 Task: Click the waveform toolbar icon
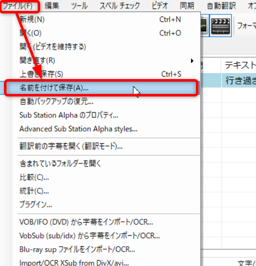point(204,25)
